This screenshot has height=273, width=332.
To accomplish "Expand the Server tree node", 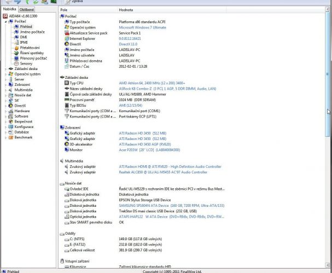I will coord(5,79).
